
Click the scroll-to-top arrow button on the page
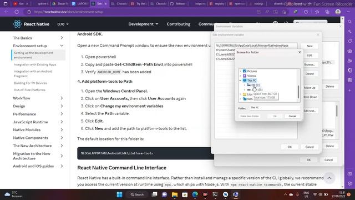coord(329,178)
